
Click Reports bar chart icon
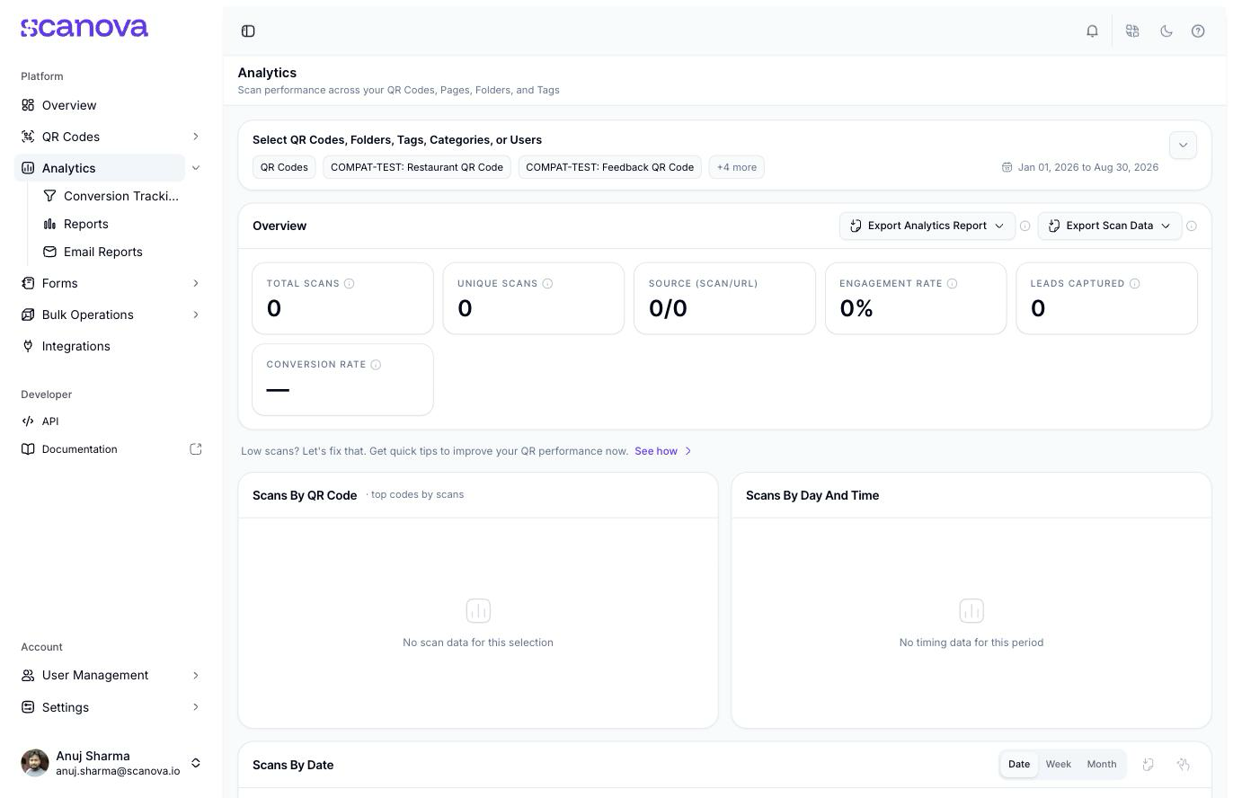(x=49, y=224)
